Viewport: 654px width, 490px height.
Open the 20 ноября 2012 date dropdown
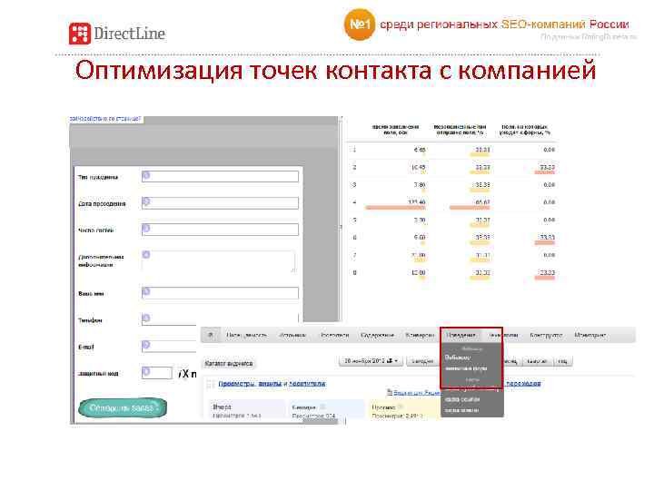click(372, 361)
